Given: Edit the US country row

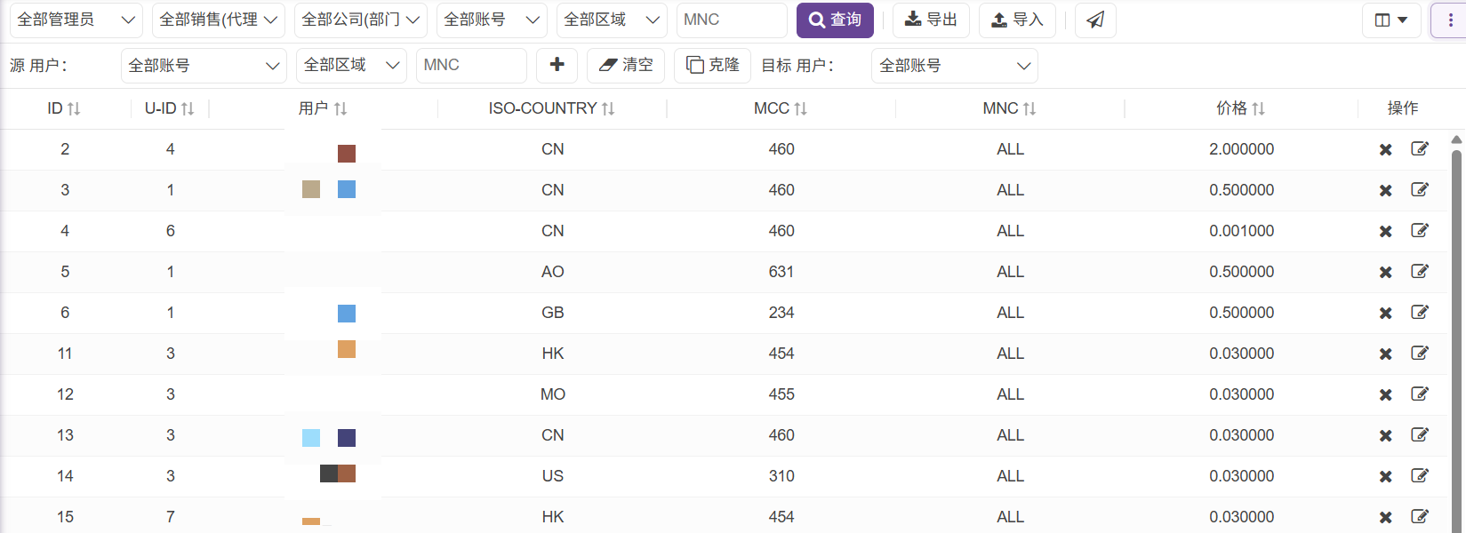Looking at the screenshot, I should tap(1420, 476).
